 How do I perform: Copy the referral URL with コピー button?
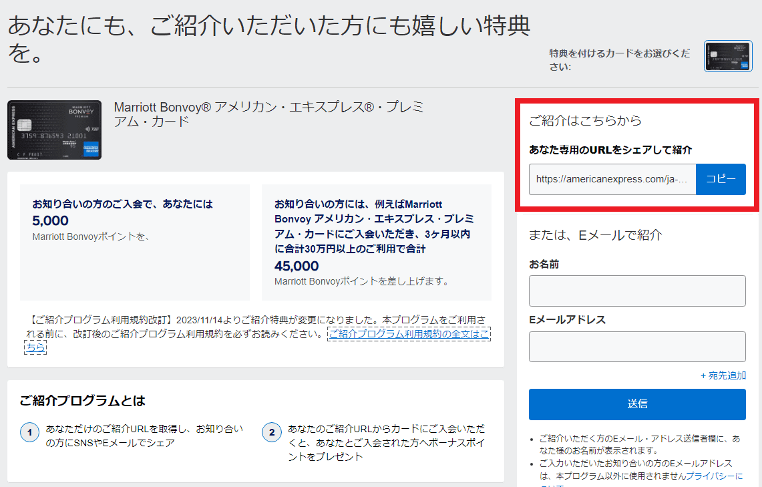pos(721,179)
